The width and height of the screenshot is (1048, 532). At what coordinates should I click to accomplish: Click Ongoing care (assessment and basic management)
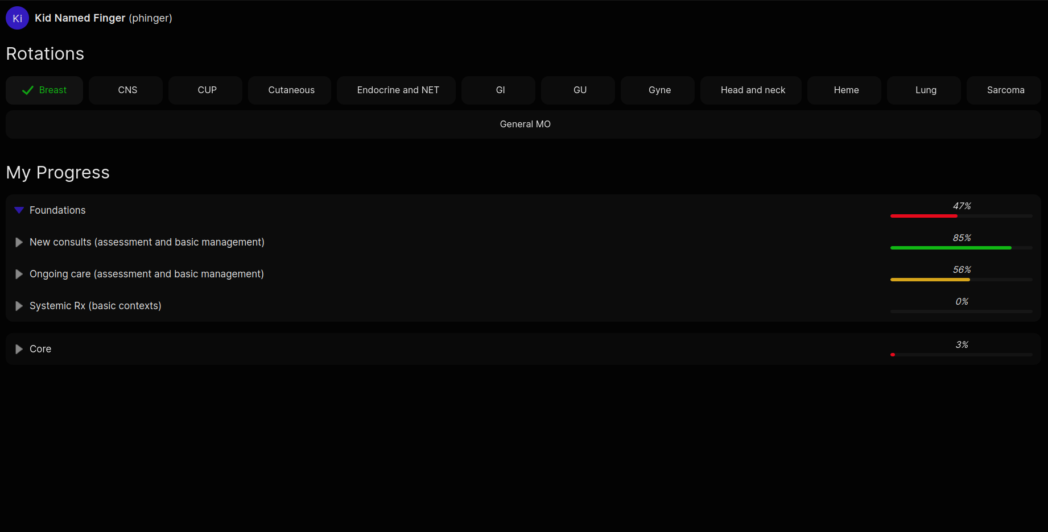tap(147, 274)
